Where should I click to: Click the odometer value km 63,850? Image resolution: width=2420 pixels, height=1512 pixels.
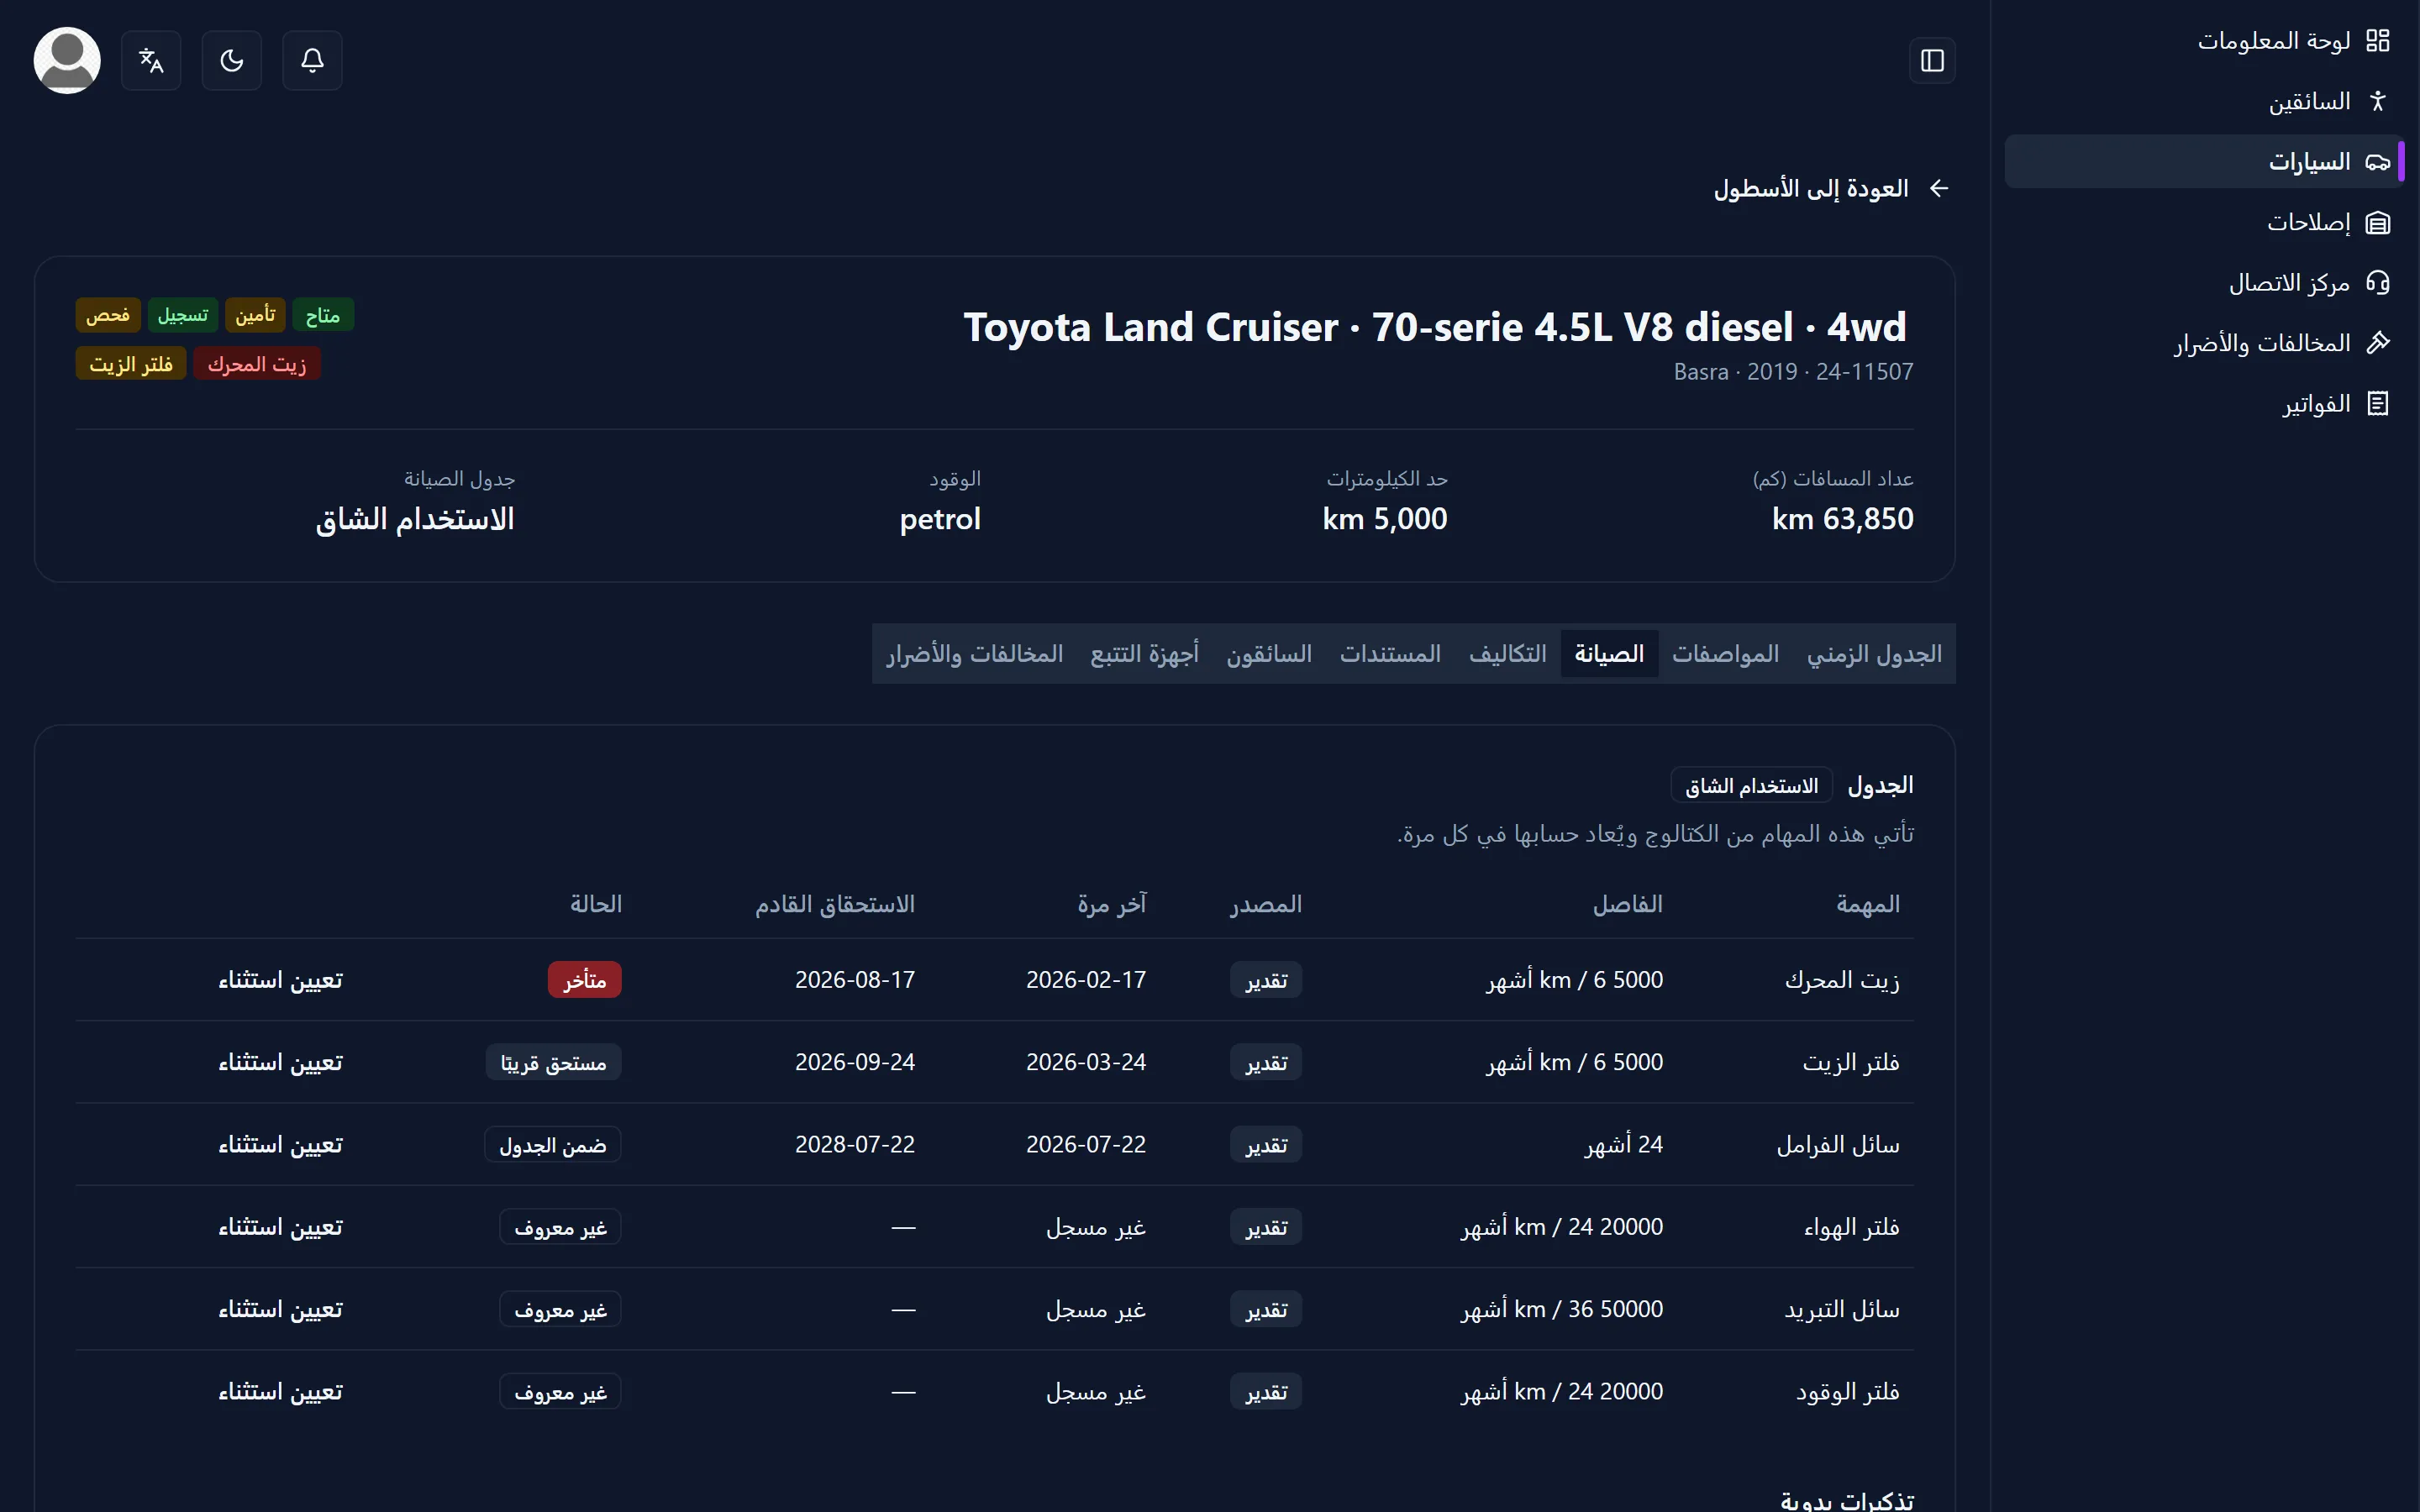pyautogui.click(x=1842, y=519)
